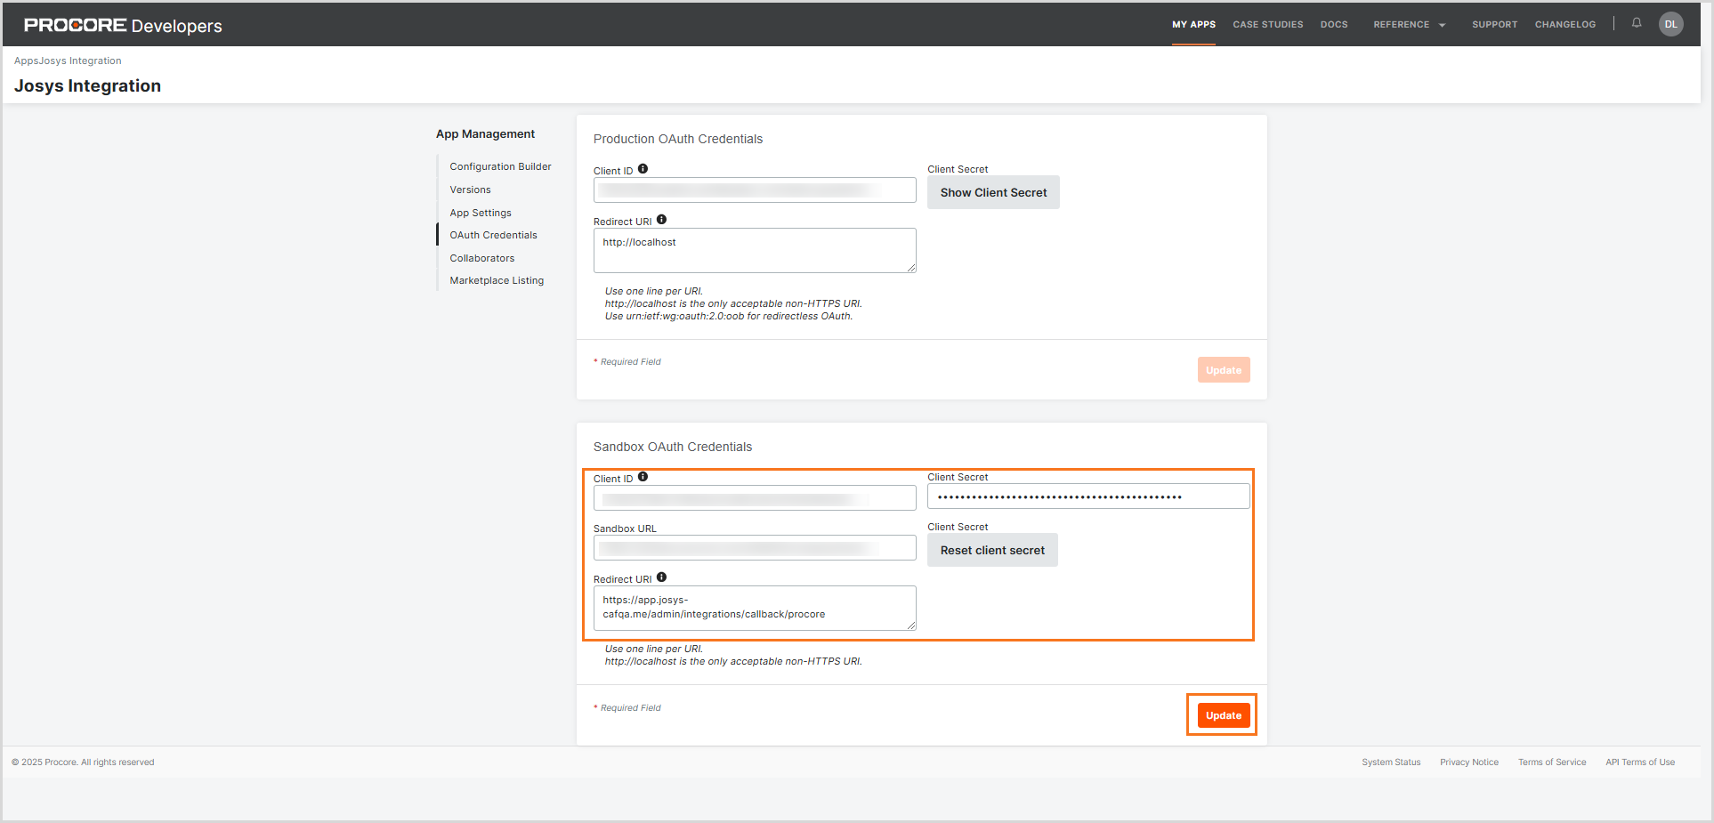Open Support in the top navigation
Screen dimensions: 1714x823
[1494, 25]
